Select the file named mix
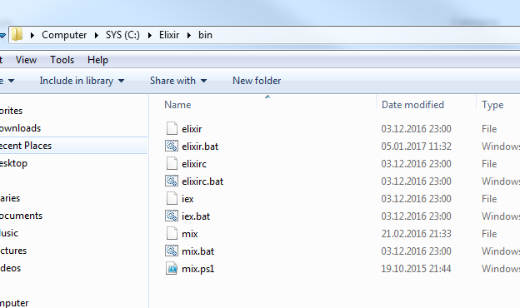The height and width of the screenshot is (308, 520). tap(190, 234)
